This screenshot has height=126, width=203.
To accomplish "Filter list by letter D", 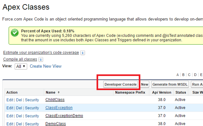I will [195, 75].
